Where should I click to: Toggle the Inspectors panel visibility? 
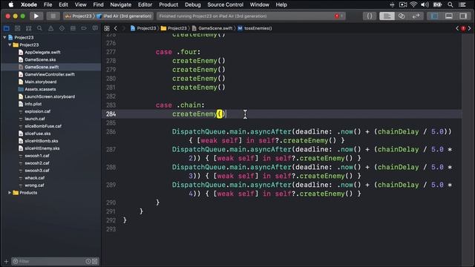[x=463, y=16]
